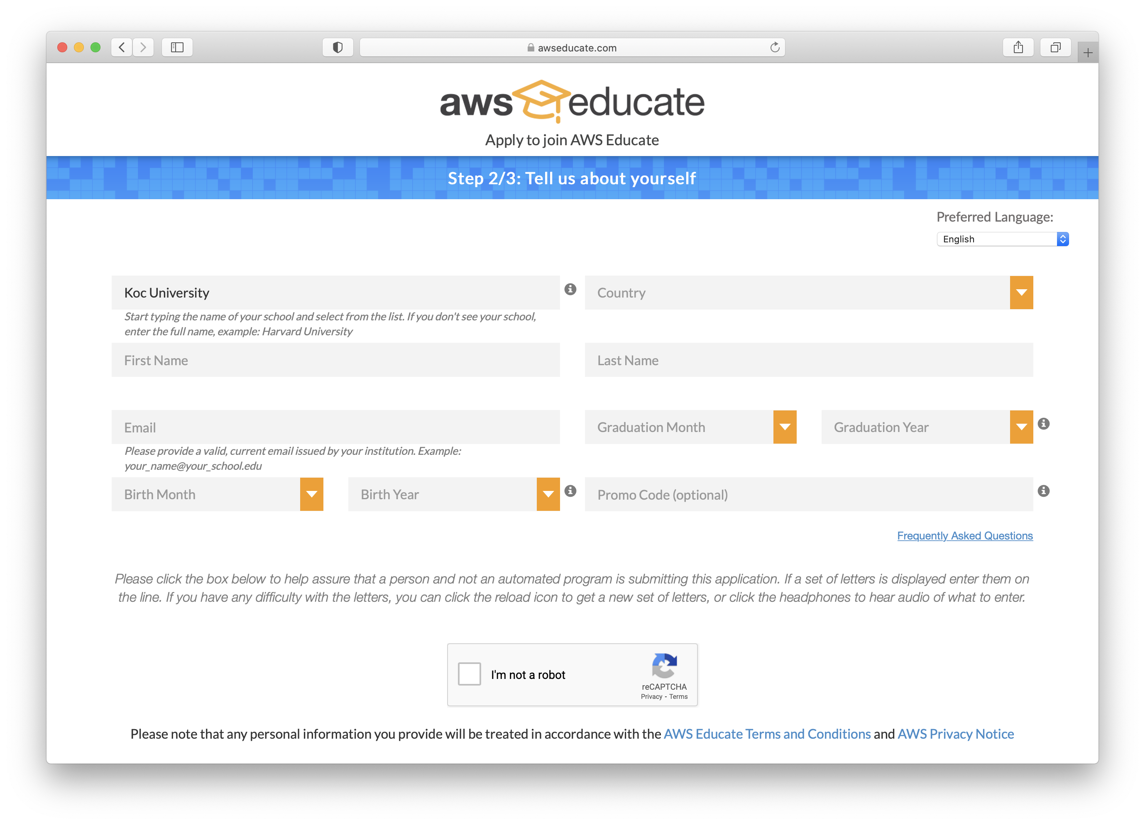Click the Share button in the toolbar
1145x825 pixels.
(x=1018, y=47)
